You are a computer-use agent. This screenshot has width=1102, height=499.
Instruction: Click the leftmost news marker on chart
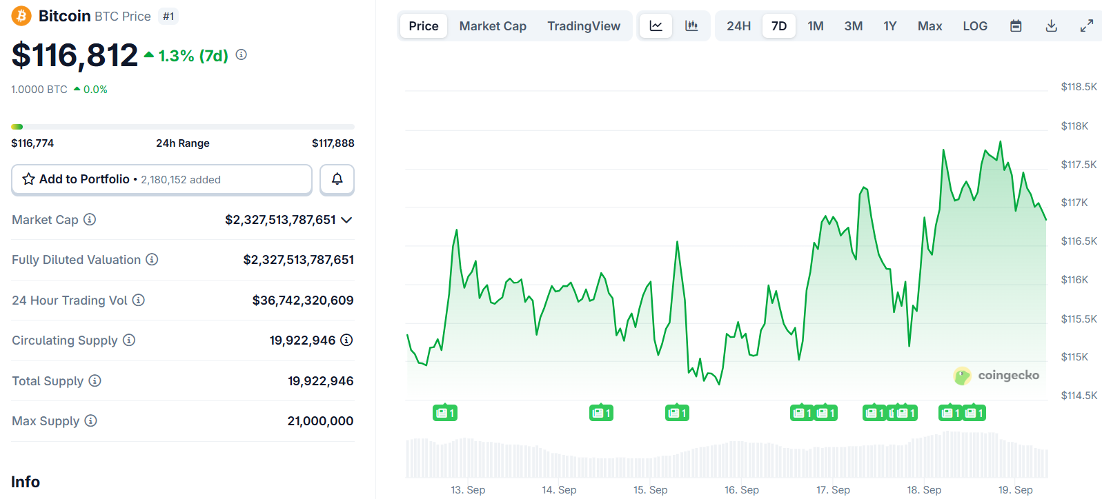[445, 413]
